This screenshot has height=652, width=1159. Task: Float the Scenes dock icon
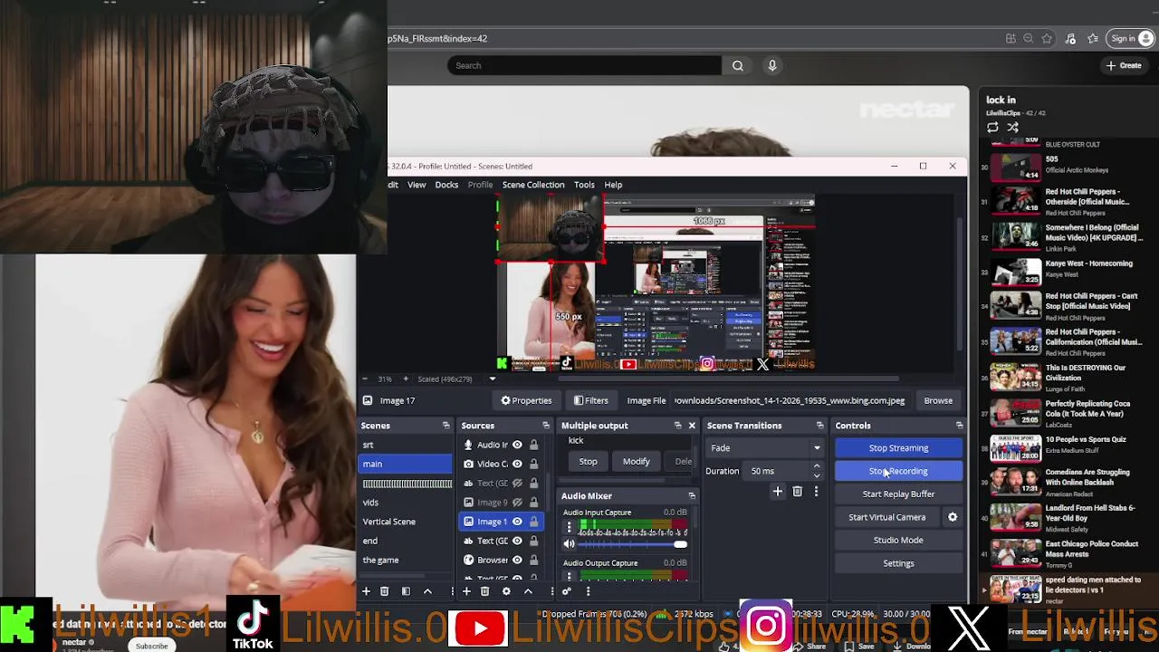(x=445, y=426)
